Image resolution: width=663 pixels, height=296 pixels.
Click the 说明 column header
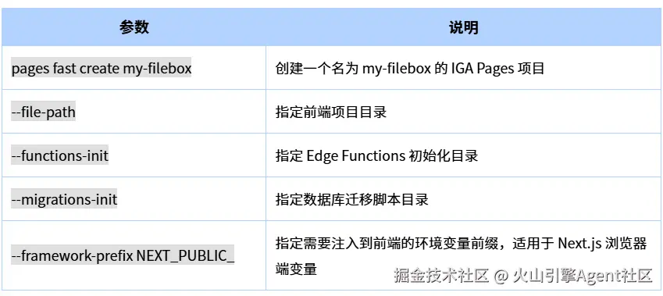464,27
